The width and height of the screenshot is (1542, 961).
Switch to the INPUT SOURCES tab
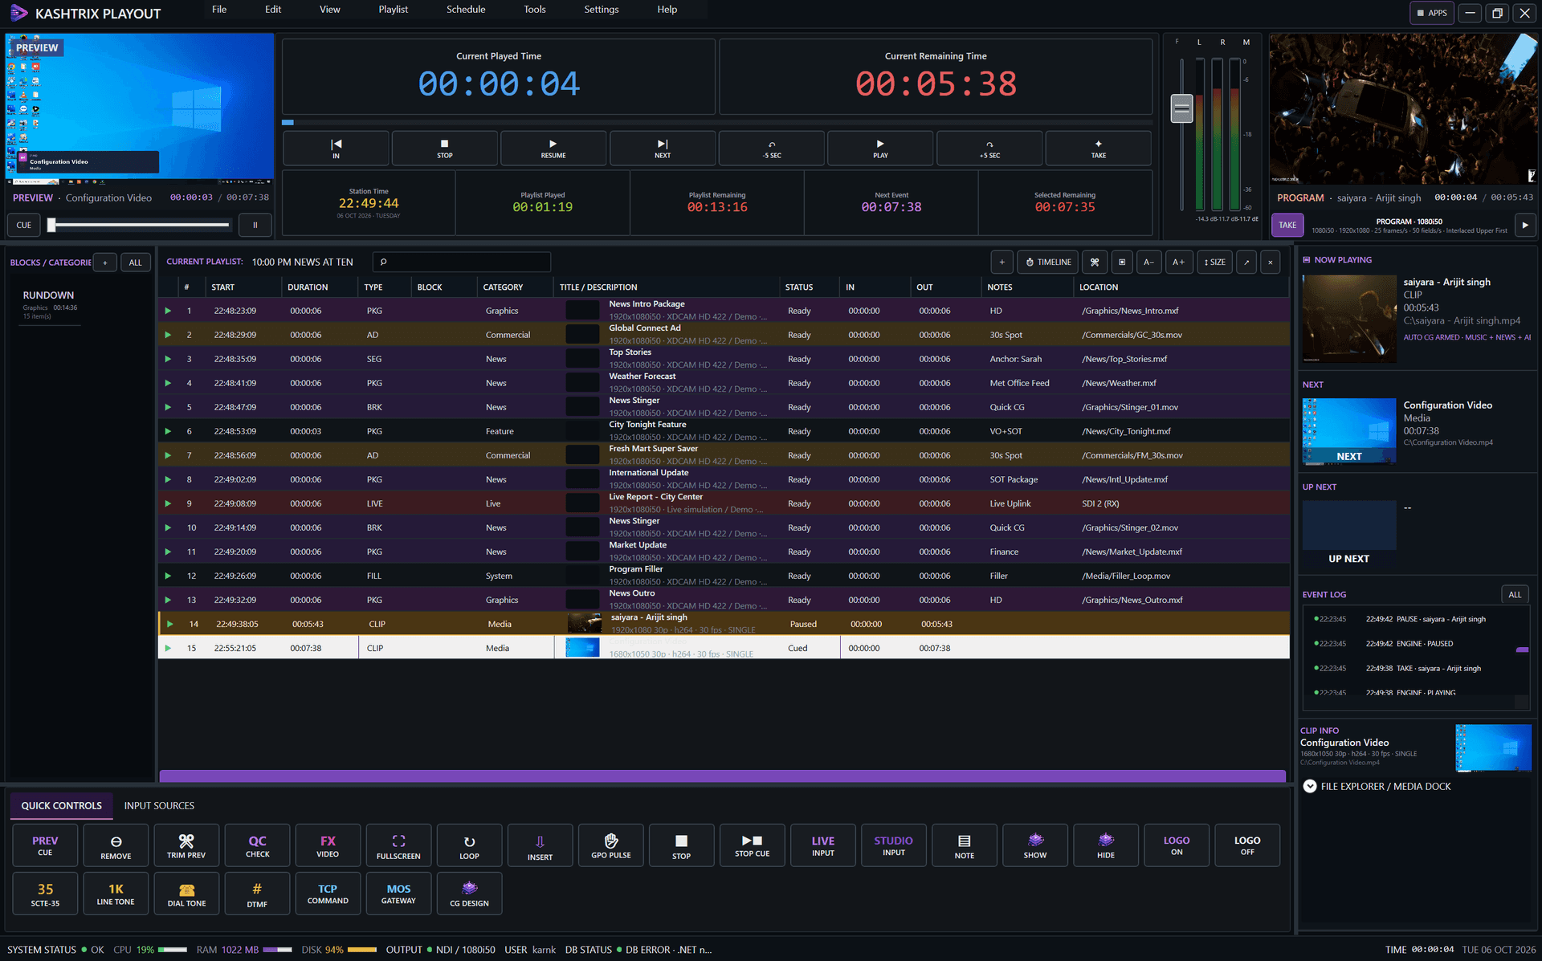point(159,805)
